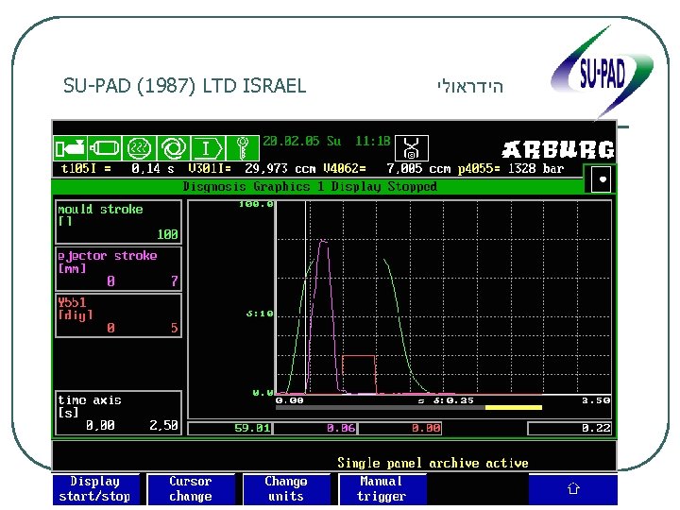Click the SU-PAD logo in slide header
This screenshot has height=510, width=680.
tap(602, 72)
